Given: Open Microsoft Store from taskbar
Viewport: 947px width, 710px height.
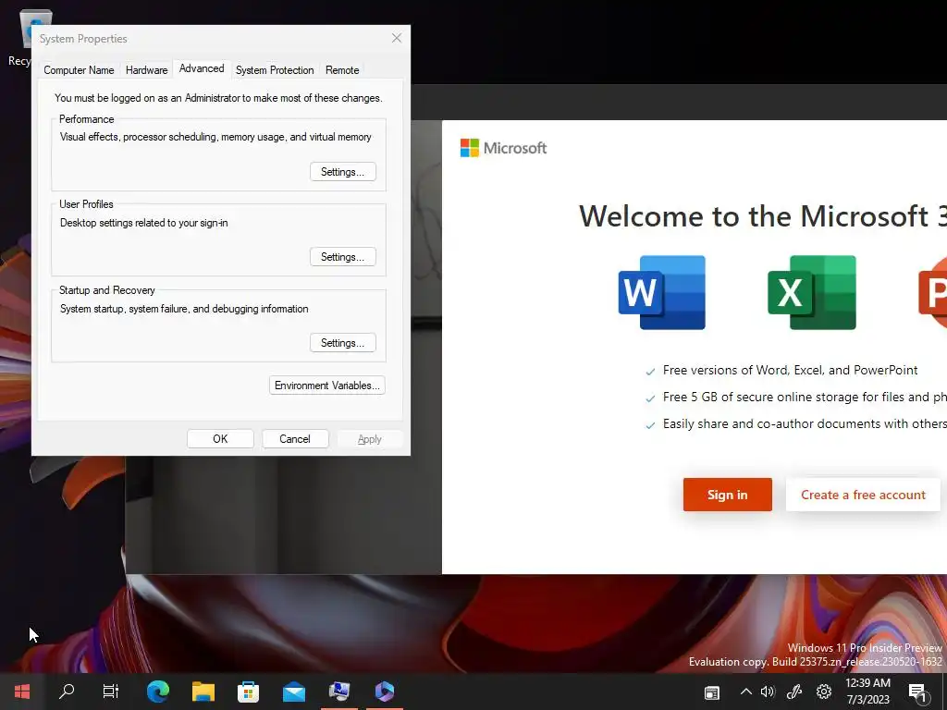Looking at the screenshot, I should 248,692.
